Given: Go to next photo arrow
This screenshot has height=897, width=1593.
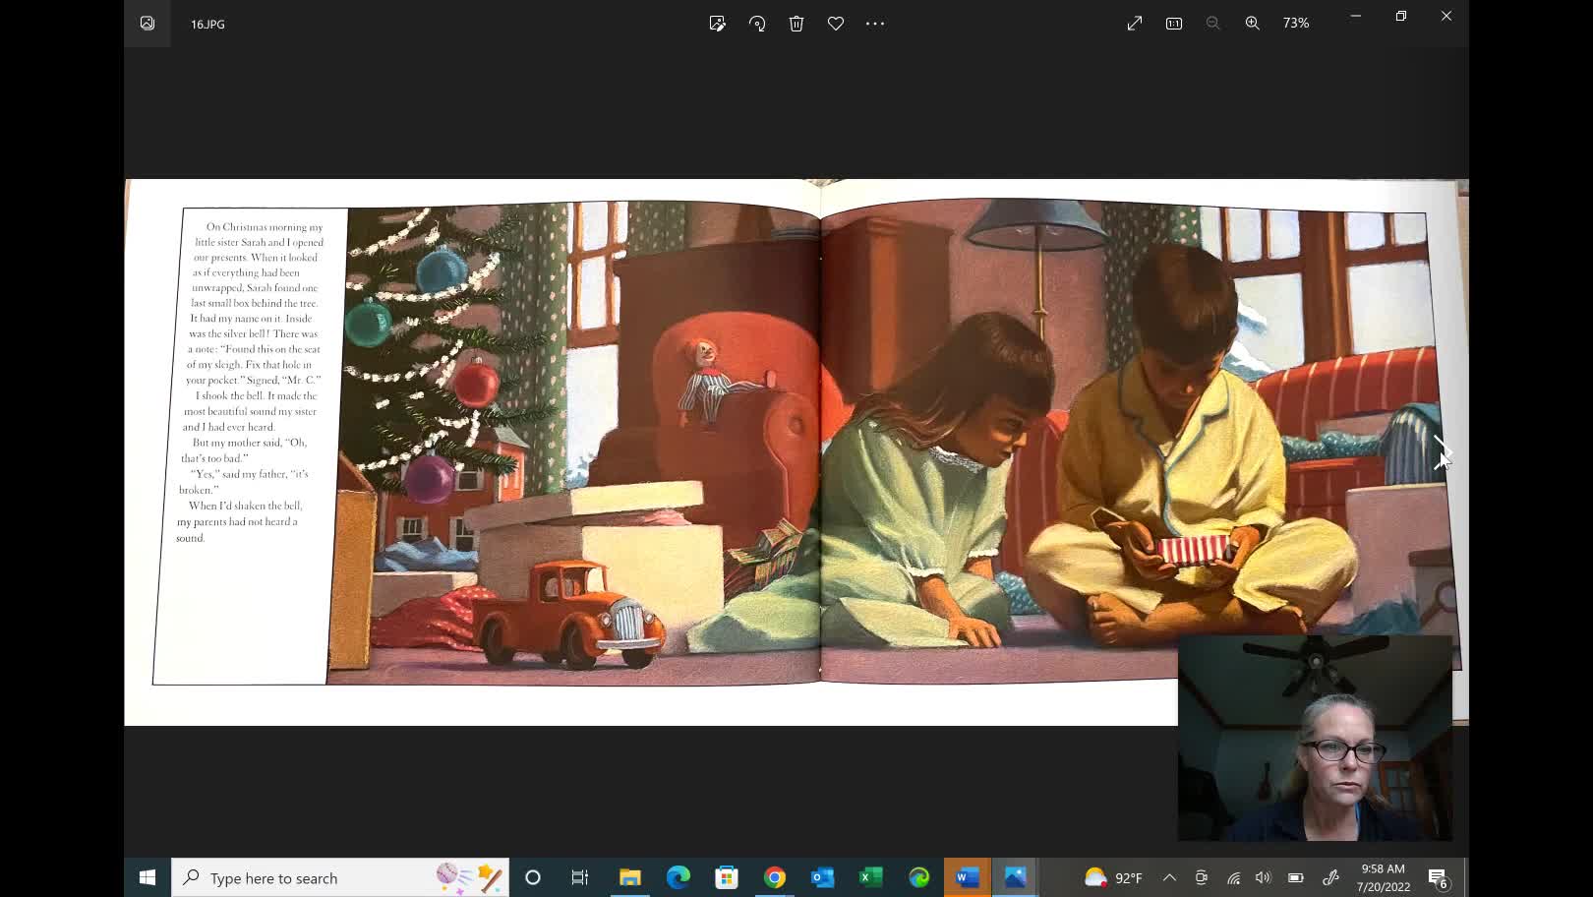Looking at the screenshot, I should click(1441, 452).
